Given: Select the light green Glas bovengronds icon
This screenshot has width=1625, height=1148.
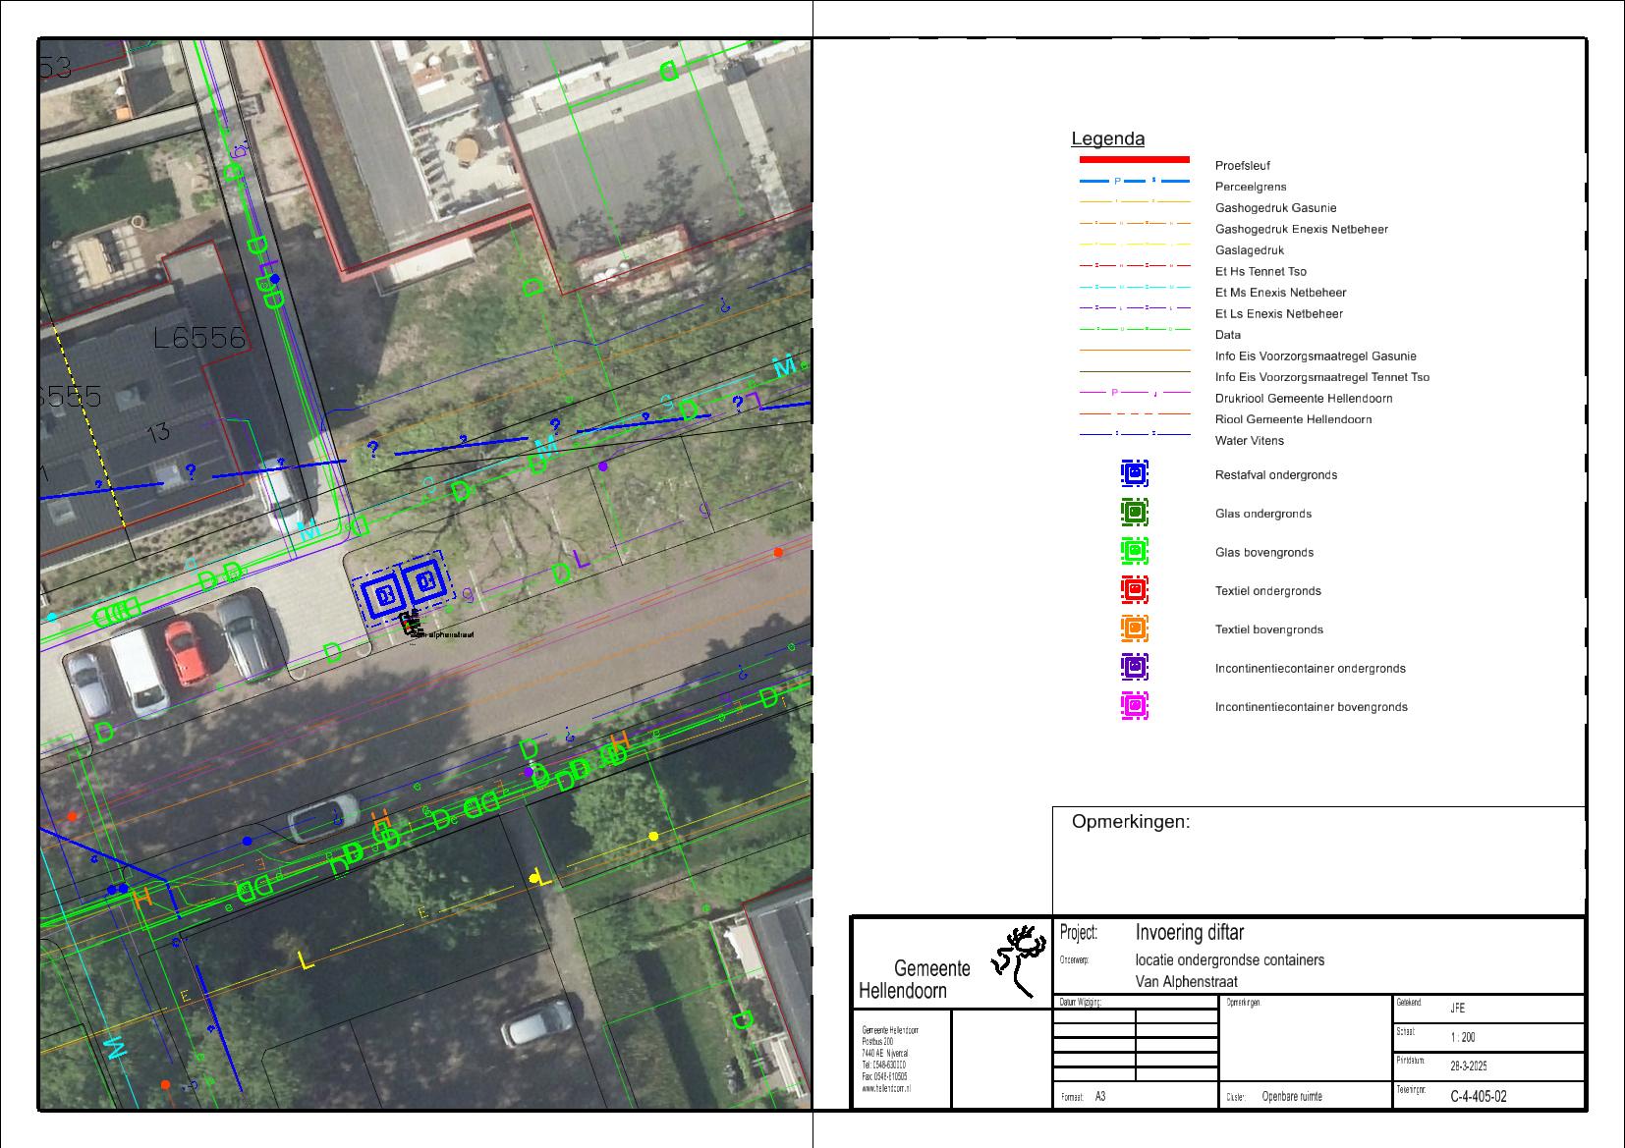Looking at the screenshot, I should [1135, 551].
